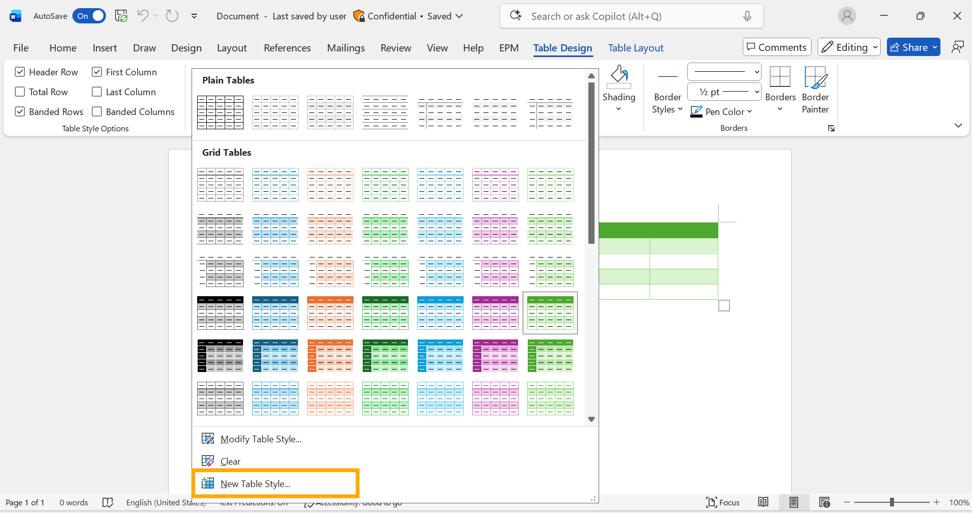Click the Borders grid icon
This screenshot has width=972, height=513.
(x=780, y=77)
